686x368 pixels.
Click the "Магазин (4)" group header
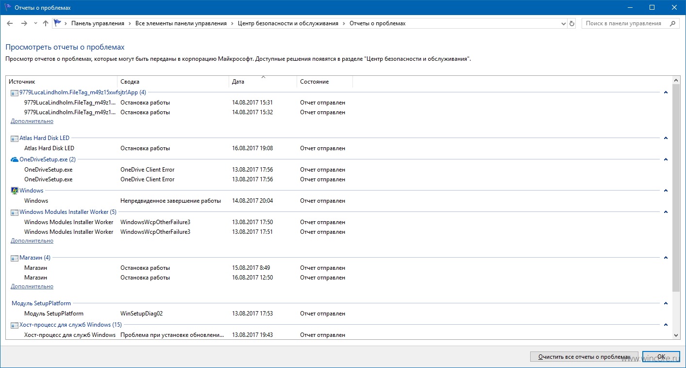(35, 258)
